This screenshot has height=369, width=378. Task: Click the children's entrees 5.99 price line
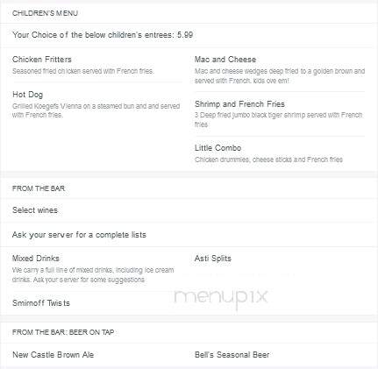click(103, 35)
